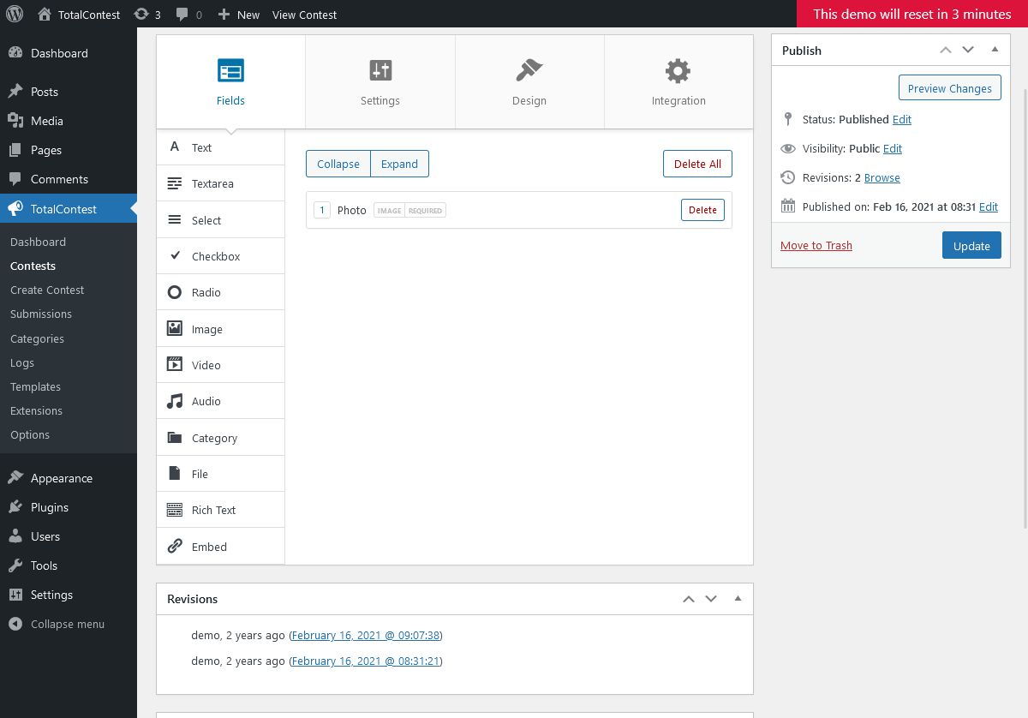
Task: Edit the Published status
Action: click(902, 119)
